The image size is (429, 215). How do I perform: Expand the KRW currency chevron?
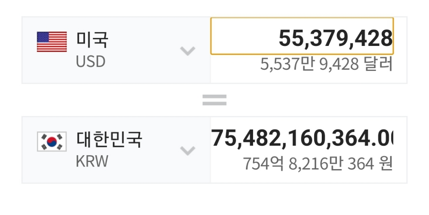point(187,150)
